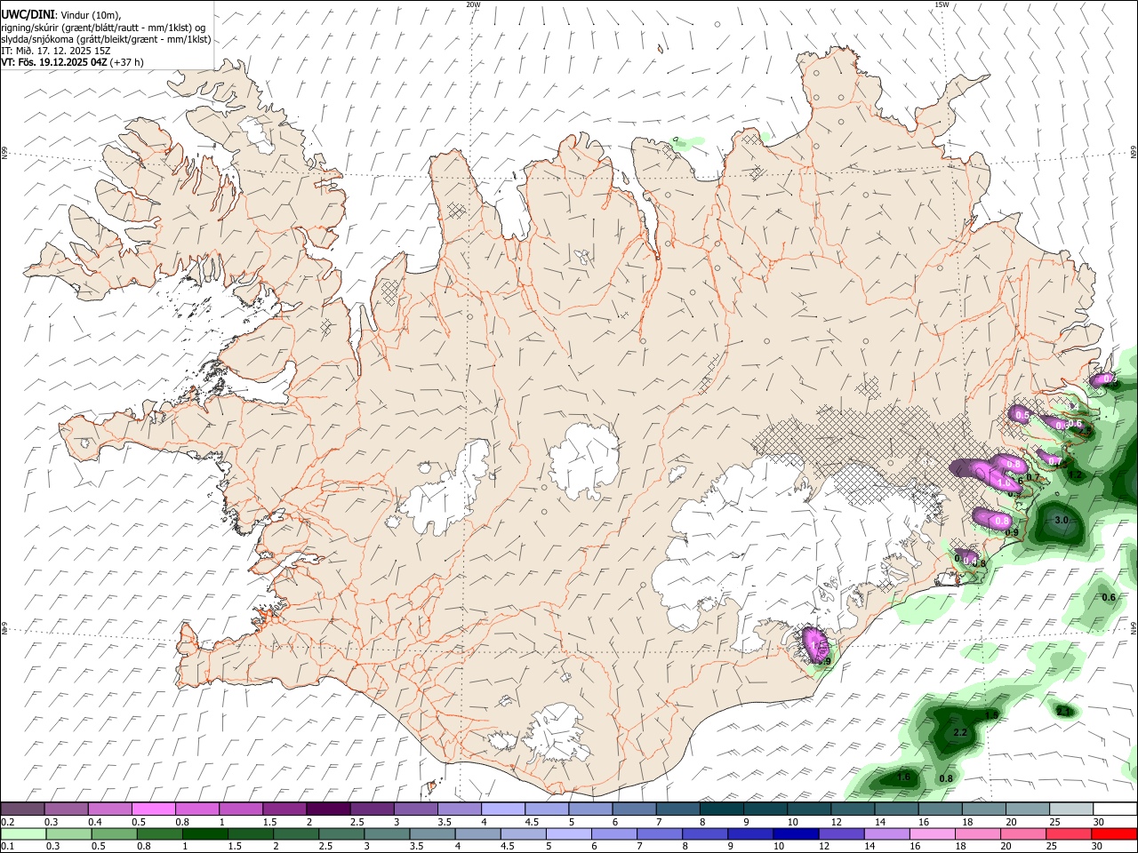
Task: Pick the 6–7 slate blue snow legend swatch
Action: [x=635, y=809]
